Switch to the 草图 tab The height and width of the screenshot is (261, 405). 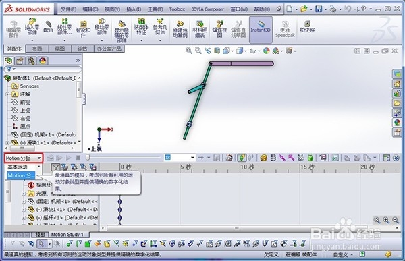click(x=59, y=49)
